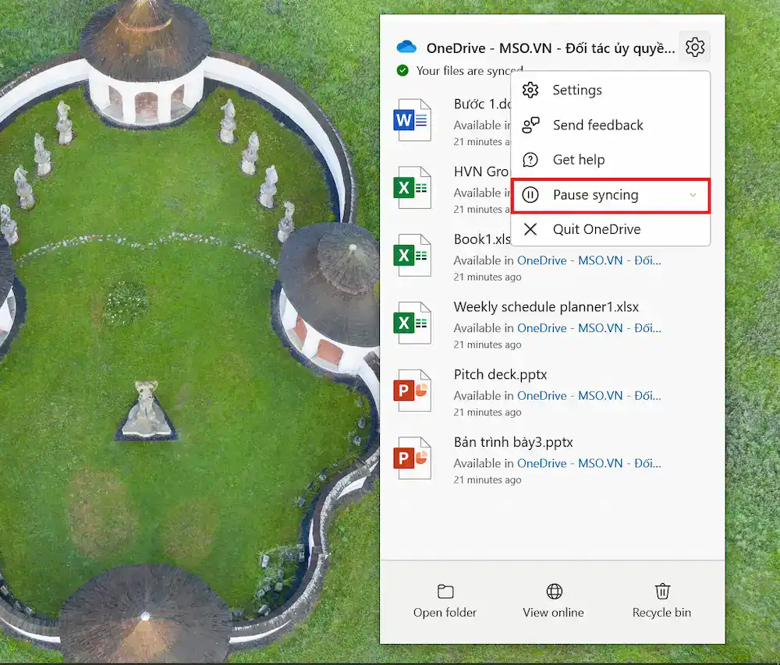This screenshot has width=780, height=665.
Task: Click the PowerPoint icon for Bản trình bày3.pptx
Action: pos(413,458)
